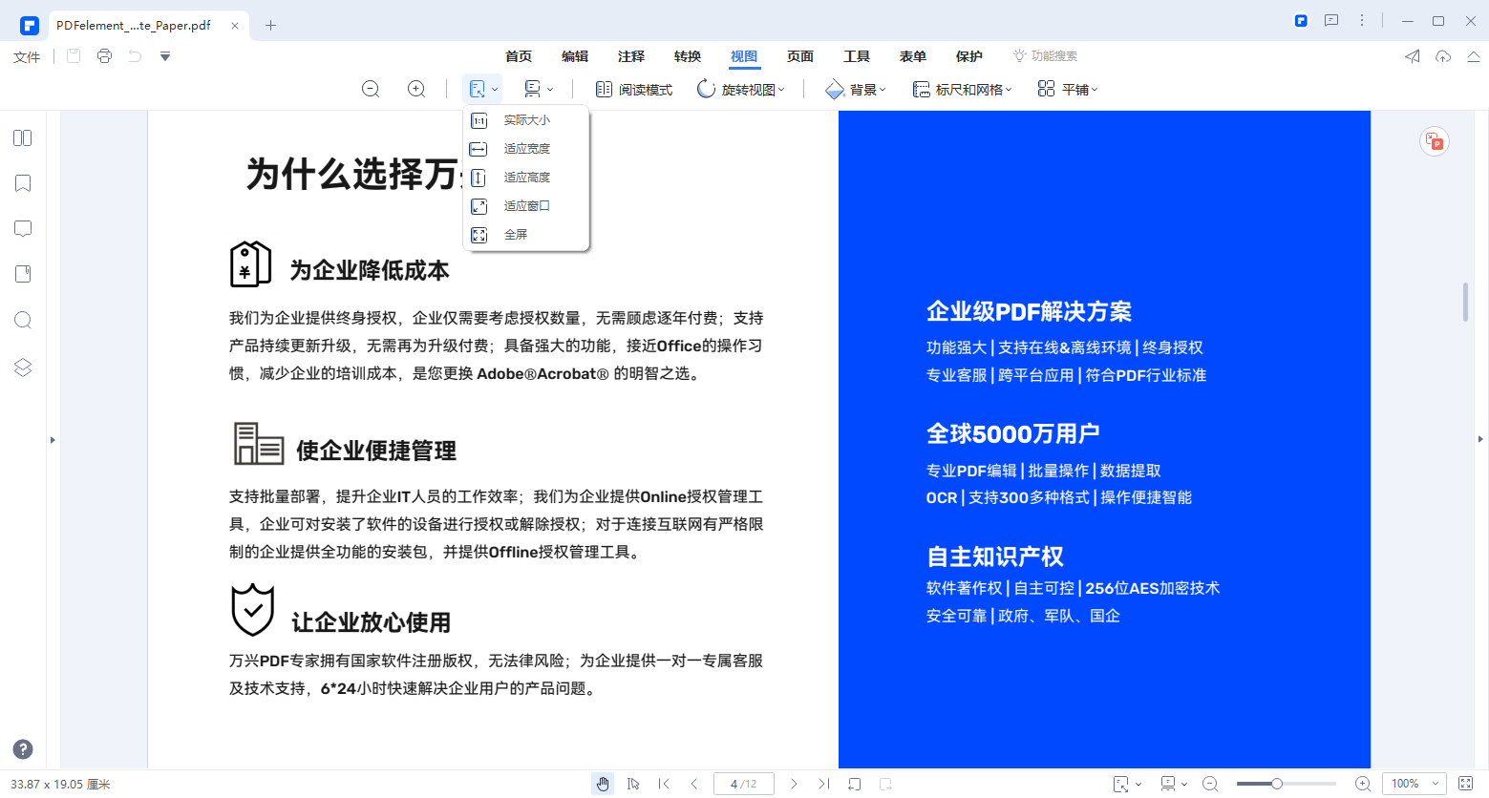Click the zoom out magnifier icon
Image resolution: width=1489 pixels, height=798 pixels.
pos(371,89)
